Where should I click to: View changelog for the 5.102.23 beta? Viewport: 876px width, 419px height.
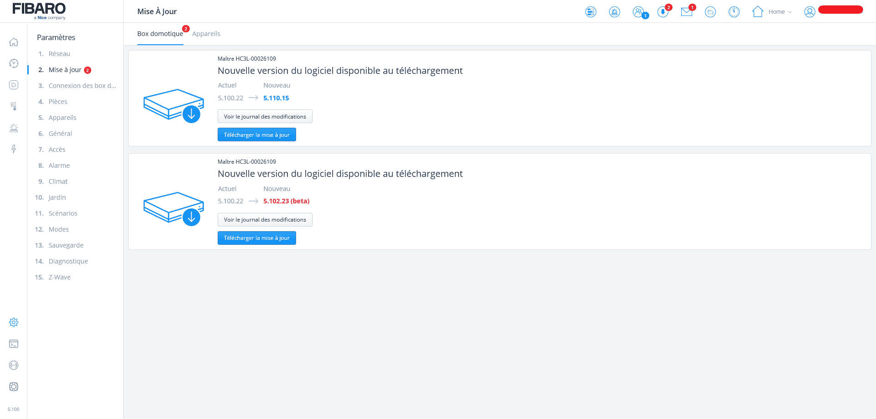[265, 220]
